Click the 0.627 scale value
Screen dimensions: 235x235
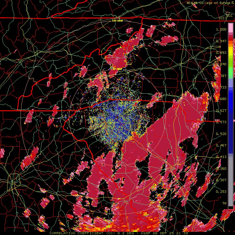221,111
